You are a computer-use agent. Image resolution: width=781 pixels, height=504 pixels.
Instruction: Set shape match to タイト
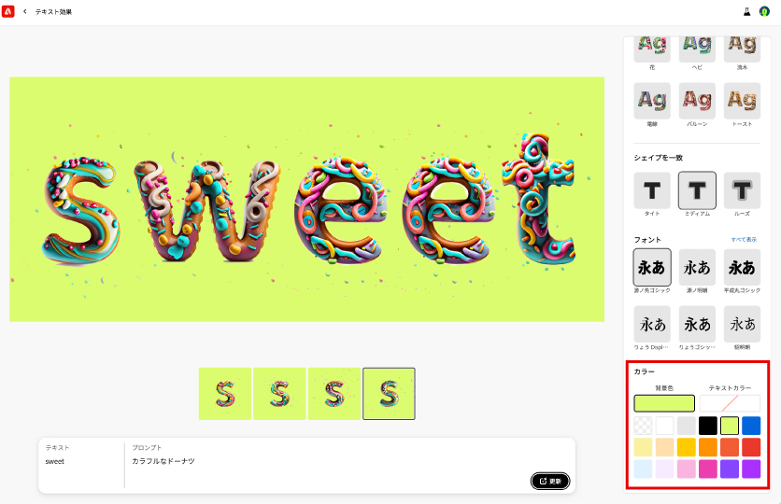pyautogui.click(x=652, y=190)
